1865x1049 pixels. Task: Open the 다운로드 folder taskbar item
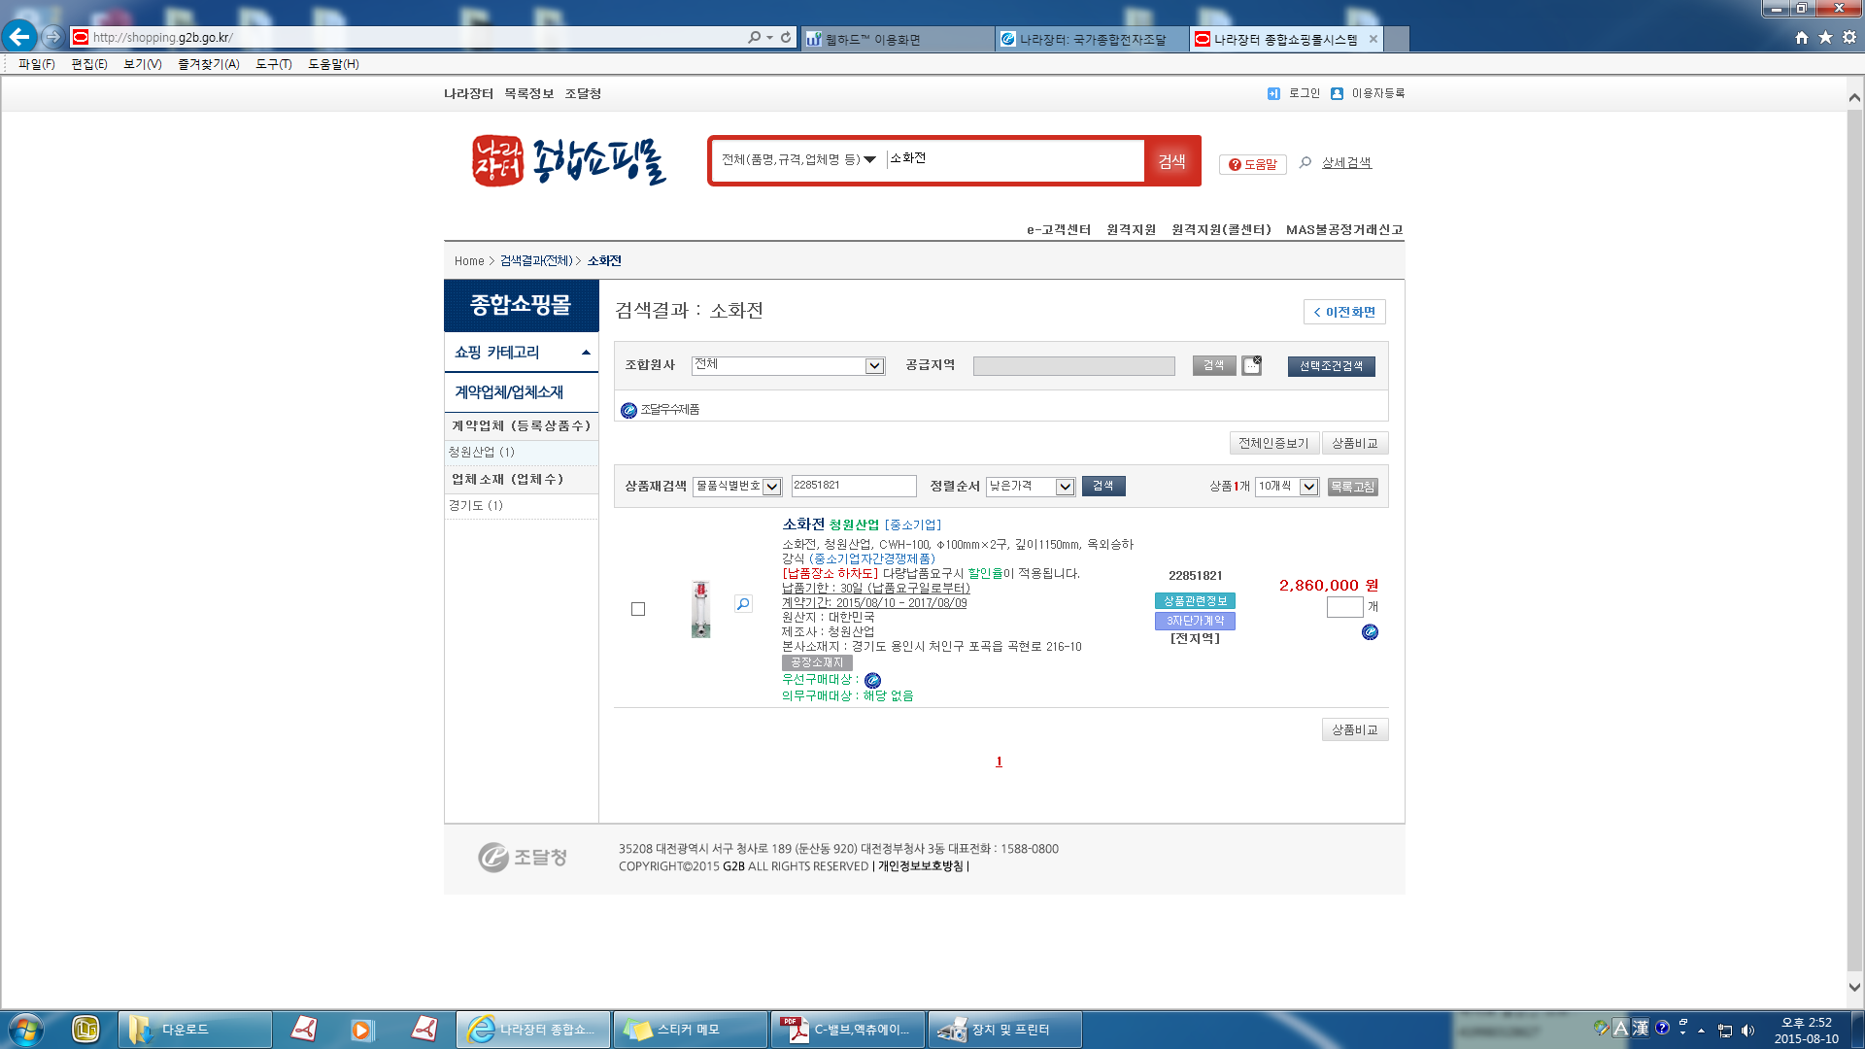click(x=194, y=1030)
